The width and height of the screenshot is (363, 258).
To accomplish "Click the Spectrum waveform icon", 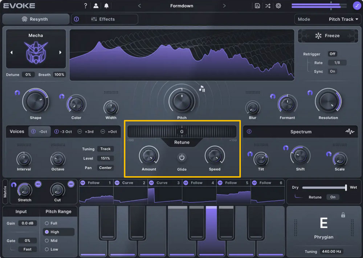I will pyautogui.click(x=350, y=132).
